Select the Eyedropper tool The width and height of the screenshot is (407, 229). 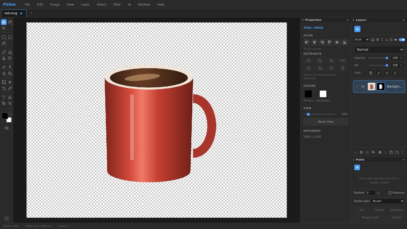click(10, 88)
